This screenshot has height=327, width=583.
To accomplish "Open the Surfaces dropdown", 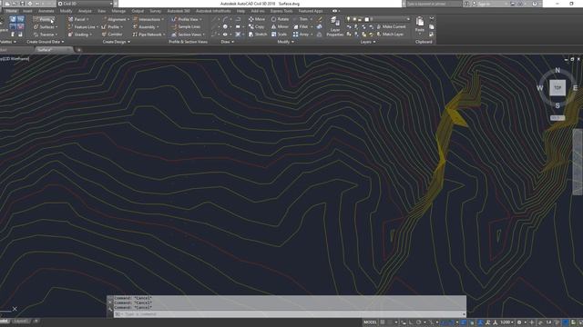I will (x=46, y=27).
